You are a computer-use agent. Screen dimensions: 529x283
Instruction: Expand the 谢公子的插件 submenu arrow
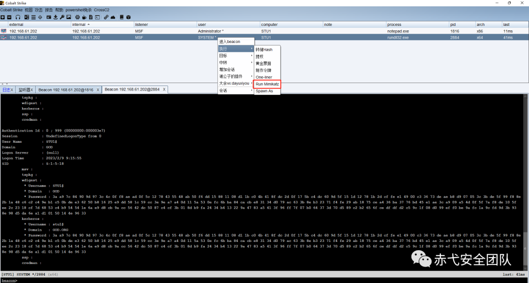pyautogui.click(x=252, y=76)
